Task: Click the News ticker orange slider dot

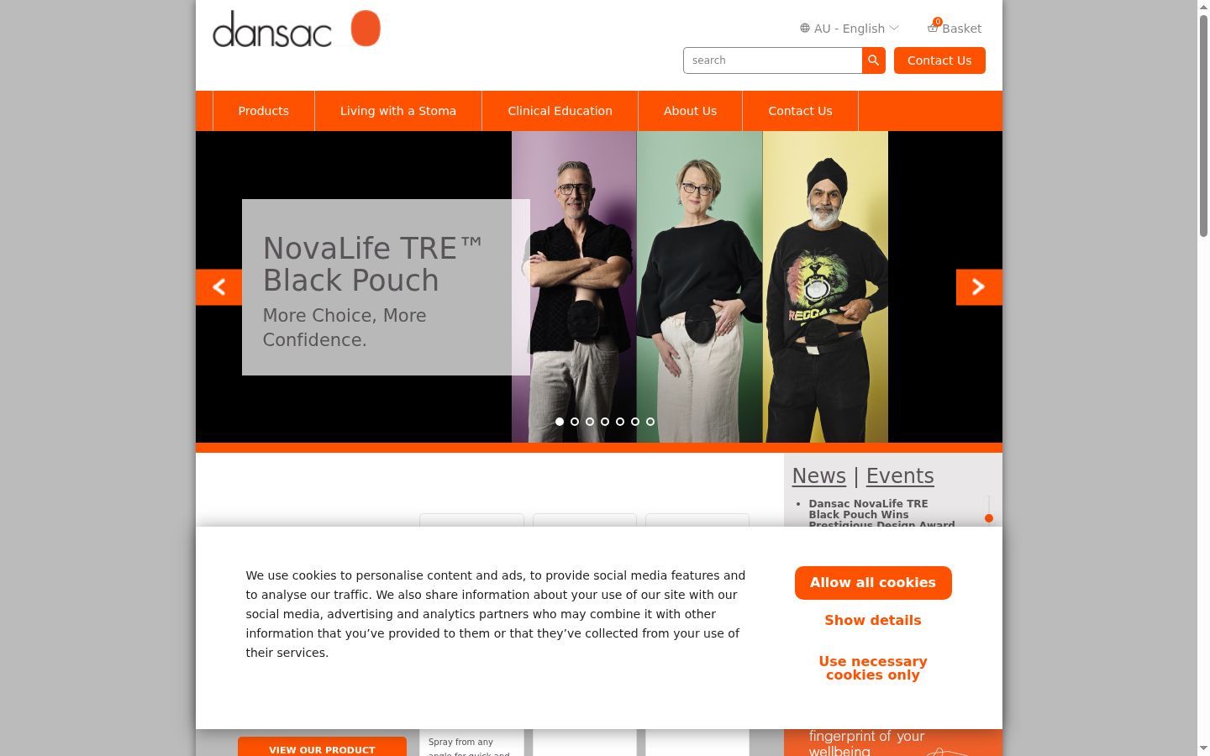Action: click(989, 518)
